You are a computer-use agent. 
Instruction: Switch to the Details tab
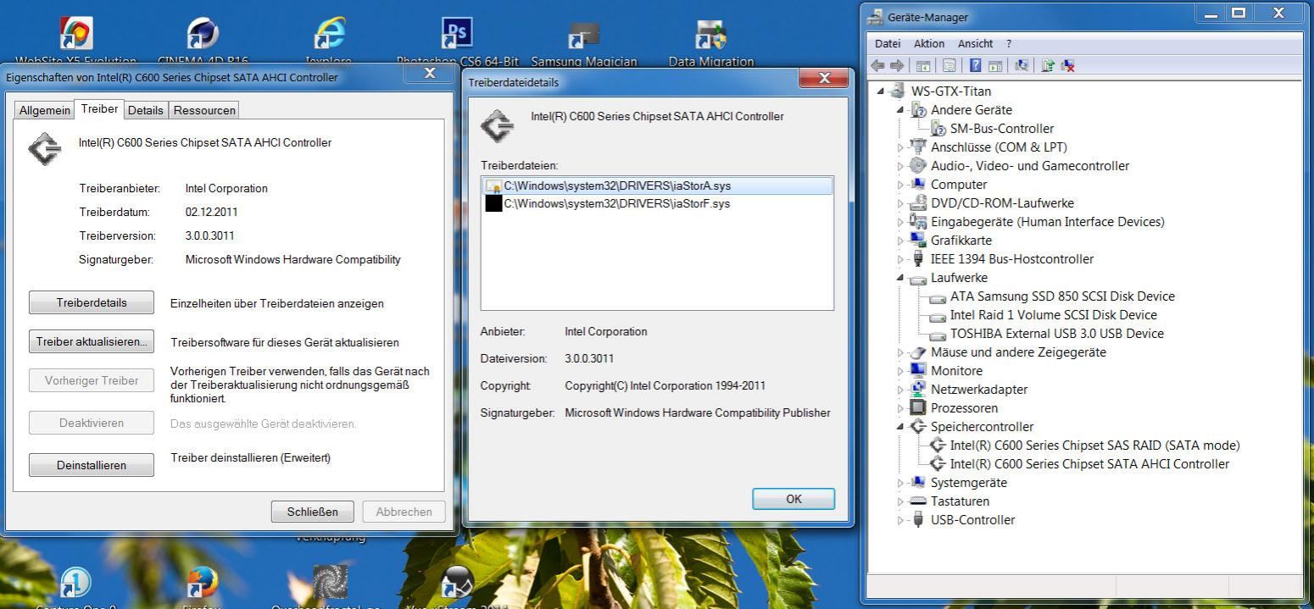click(x=146, y=110)
